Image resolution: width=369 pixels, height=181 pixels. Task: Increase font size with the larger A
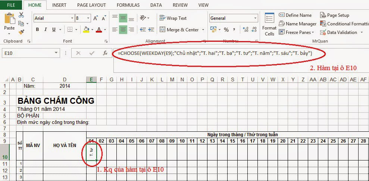tap(96, 18)
